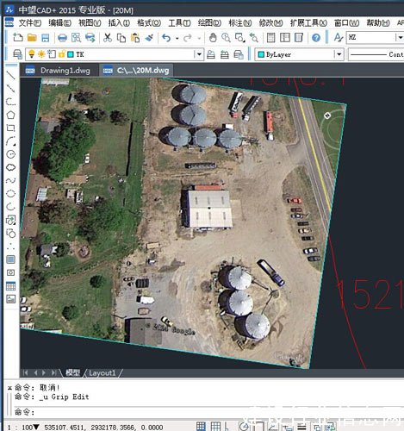Click the Insert Image tool

tap(10, 299)
